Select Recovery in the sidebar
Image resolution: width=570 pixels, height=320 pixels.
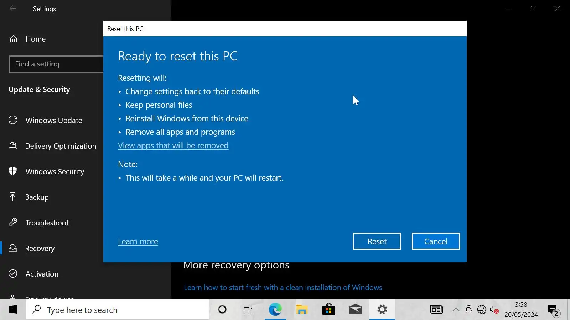pos(31,248)
